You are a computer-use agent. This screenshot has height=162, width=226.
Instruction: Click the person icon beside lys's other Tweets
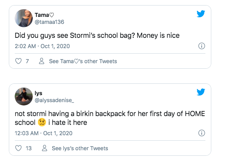[x=45, y=148]
